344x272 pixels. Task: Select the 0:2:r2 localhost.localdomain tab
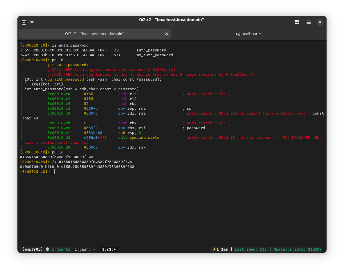point(95,34)
